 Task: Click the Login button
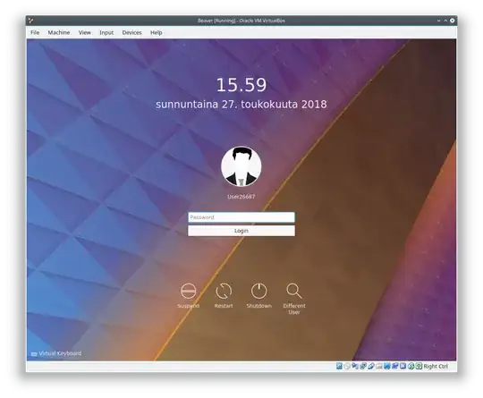pyautogui.click(x=241, y=231)
